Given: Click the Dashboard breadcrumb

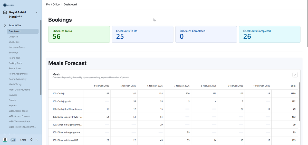Looking at the screenshot, I should click(70, 5).
